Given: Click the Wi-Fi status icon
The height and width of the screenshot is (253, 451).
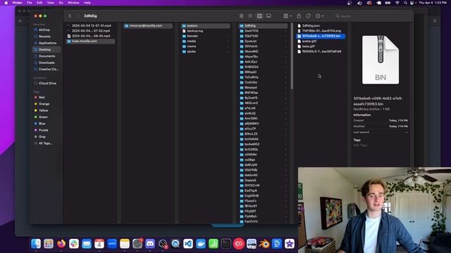Looking at the screenshot, I should coord(397,3).
